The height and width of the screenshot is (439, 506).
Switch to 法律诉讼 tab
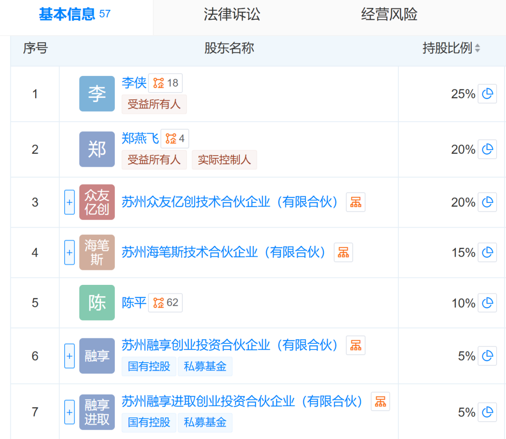tap(232, 14)
